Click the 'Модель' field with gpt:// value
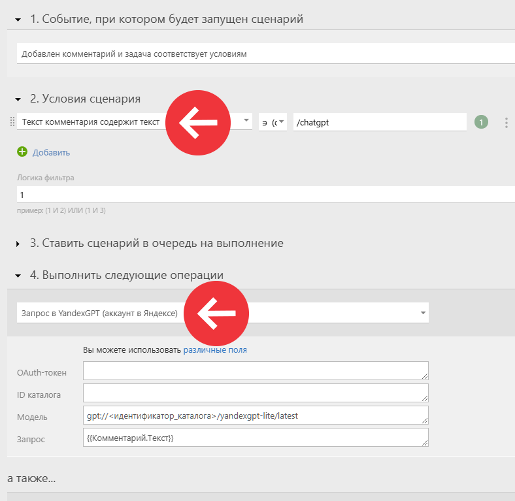 256,415
